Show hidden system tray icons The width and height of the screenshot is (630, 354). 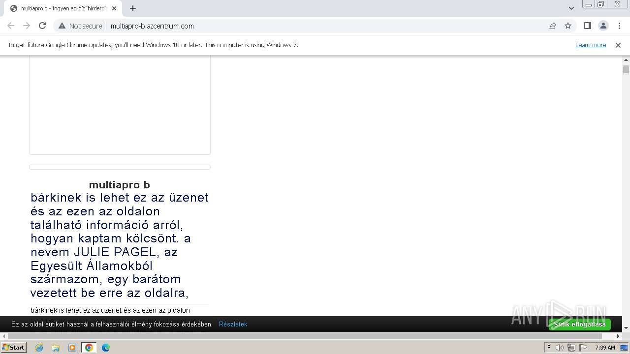click(549, 348)
